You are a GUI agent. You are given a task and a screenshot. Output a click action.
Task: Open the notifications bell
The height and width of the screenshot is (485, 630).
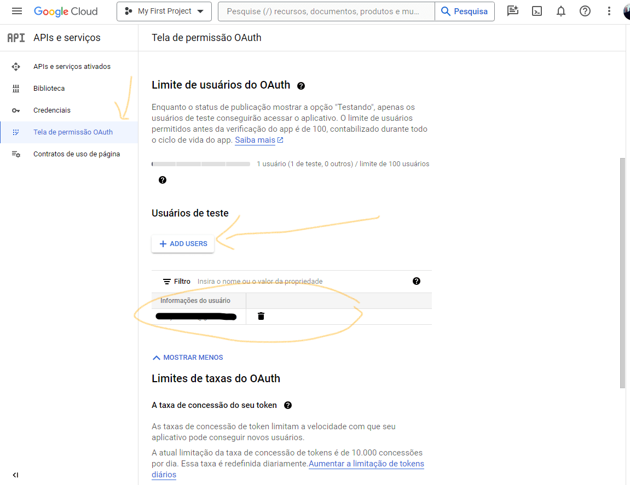(x=561, y=11)
